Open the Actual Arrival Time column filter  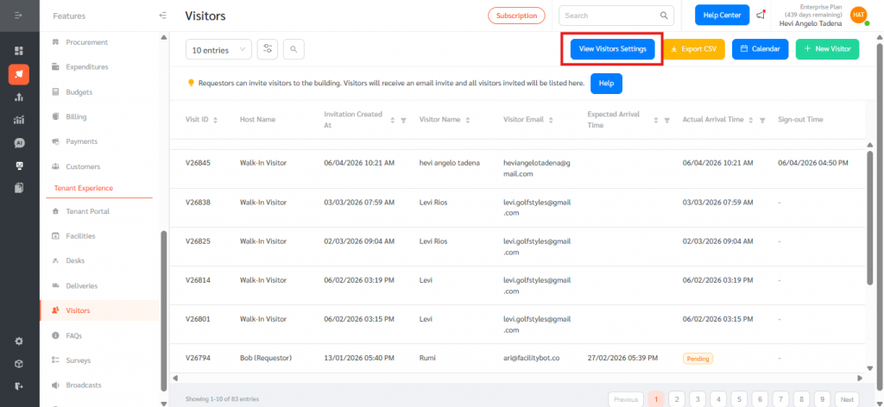click(x=762, y=120)
